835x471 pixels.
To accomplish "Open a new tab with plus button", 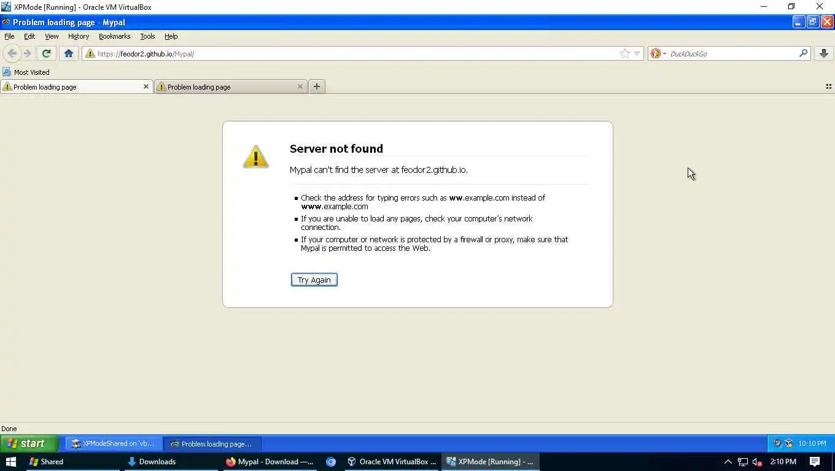I will [x=317, y=86].
